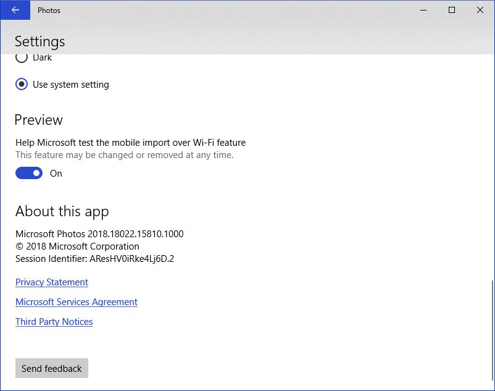Open the Microsoft Services Agreement link
This screenshot has width=495, height=391.
point(77,302)
